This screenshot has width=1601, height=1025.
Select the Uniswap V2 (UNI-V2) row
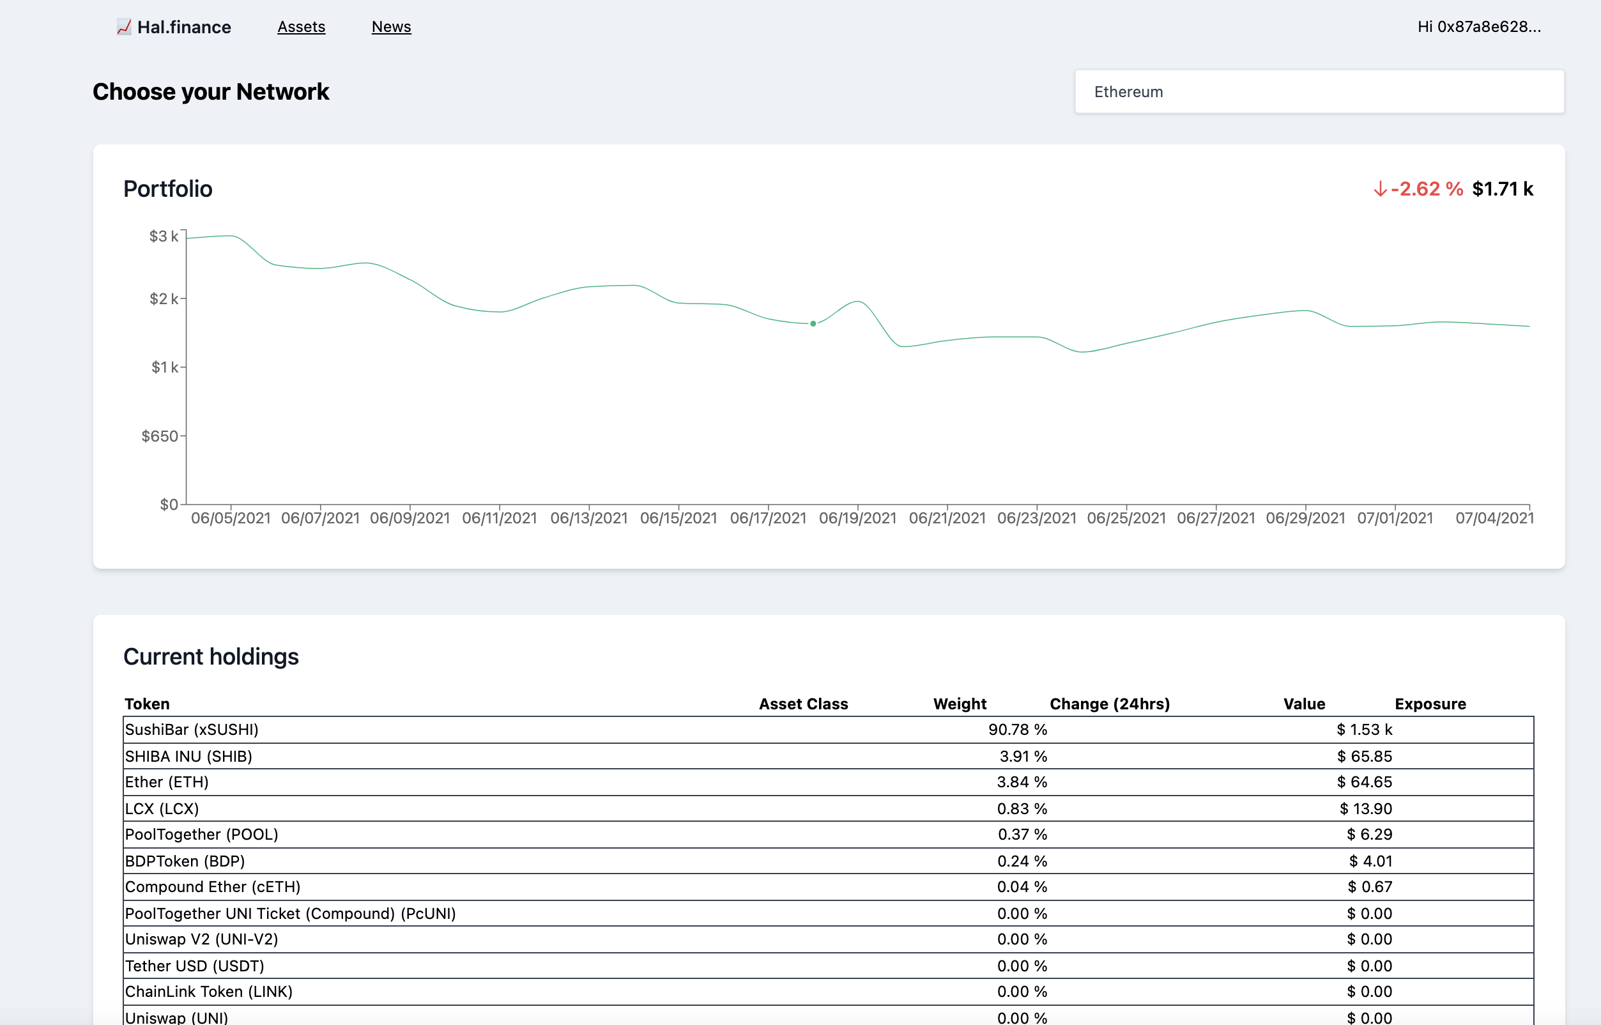click(x=829, y=939)
